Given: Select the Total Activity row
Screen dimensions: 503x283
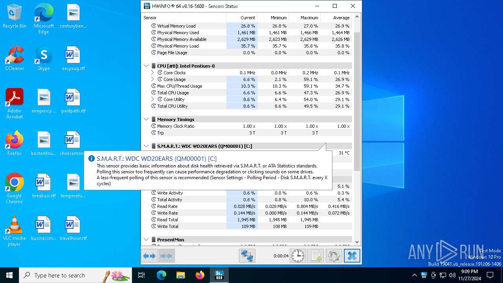Looking at the screenshot, I should (x=247, y=200).
